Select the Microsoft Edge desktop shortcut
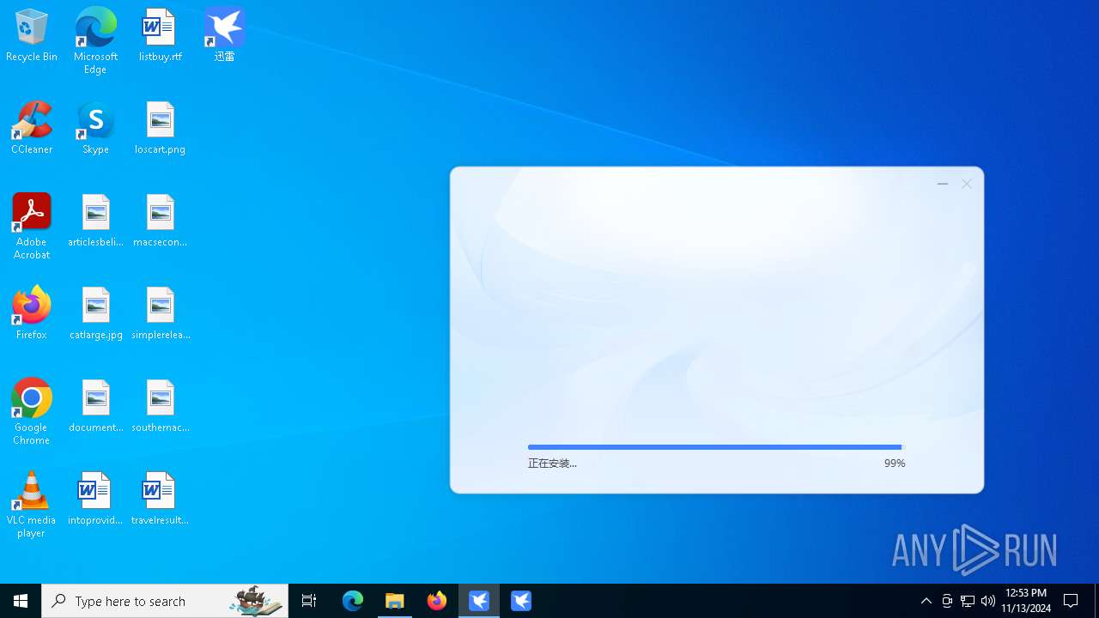1099x618 pixels. [95, 41]
